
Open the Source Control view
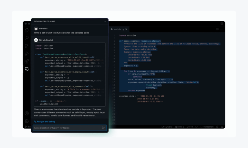point(27,45)
